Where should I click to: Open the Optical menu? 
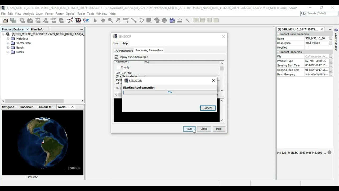point(70,14)
